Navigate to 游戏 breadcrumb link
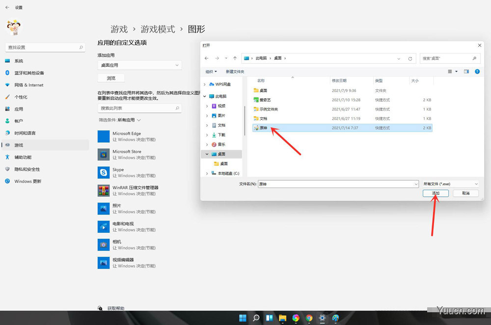Image resolution: width=491 pixels, height=325 pixels. [119, 29]
